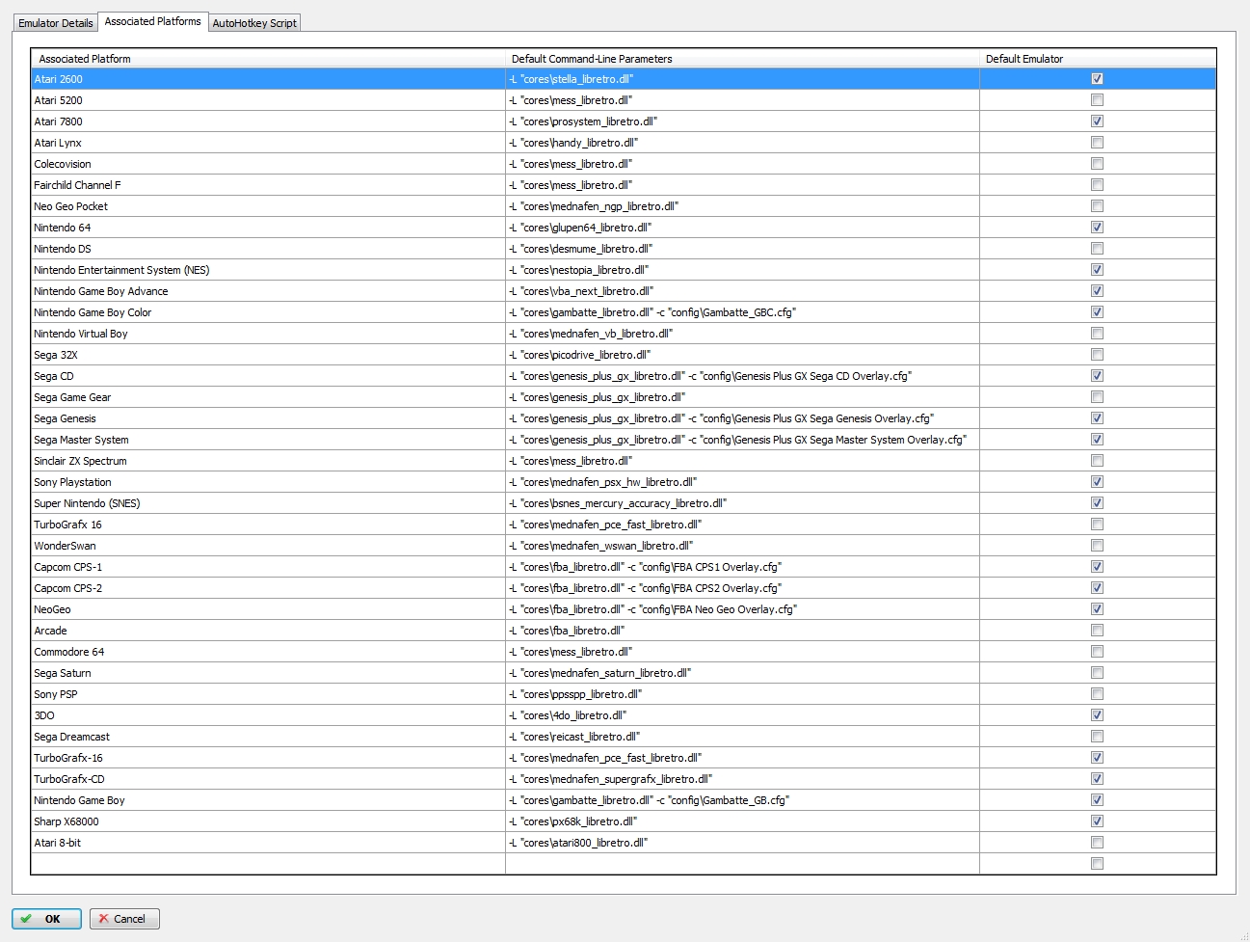1250x942 pixels.
Task: Click the Cancel button
Action: coord(124,919)
